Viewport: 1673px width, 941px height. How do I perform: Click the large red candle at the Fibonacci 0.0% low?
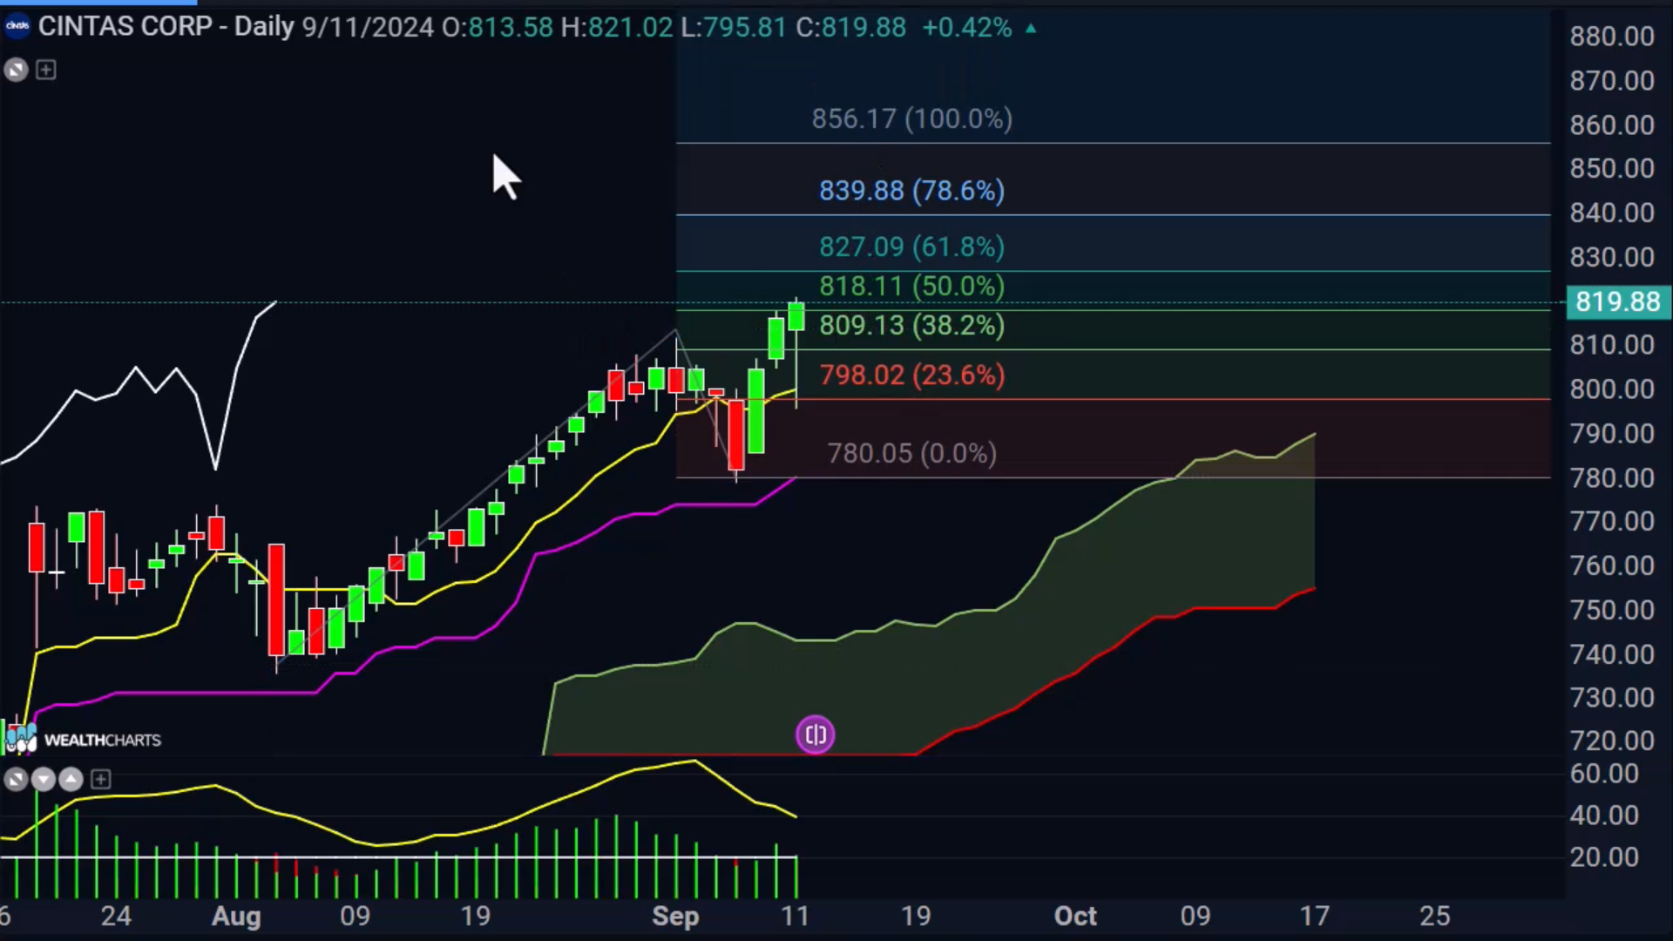736,435
